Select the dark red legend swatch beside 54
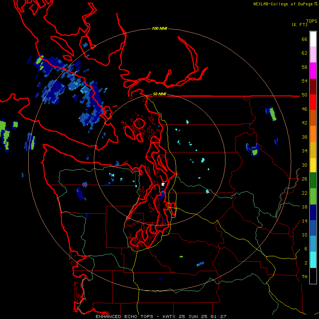 coord(313,86)
